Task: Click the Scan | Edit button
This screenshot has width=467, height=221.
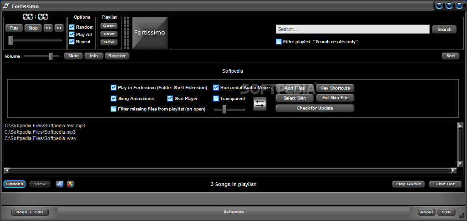Action: click(30, 212)
